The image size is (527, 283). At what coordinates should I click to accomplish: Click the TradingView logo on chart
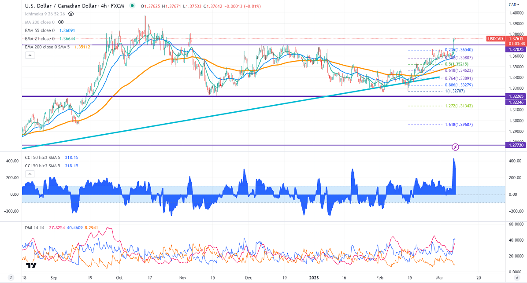(31, 265)
